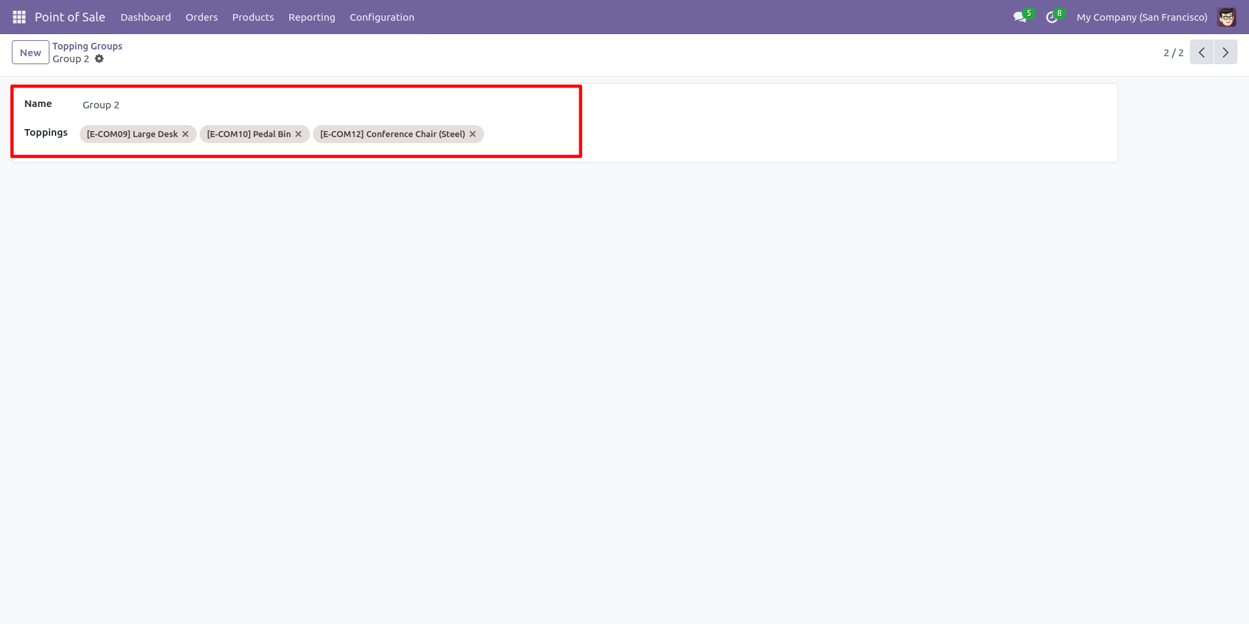The height and width of the screenshot is (624, 1249).
Task: Switch company via My Company (San Francisco)
Action: pyautogui.click(x=1142, y=17)
